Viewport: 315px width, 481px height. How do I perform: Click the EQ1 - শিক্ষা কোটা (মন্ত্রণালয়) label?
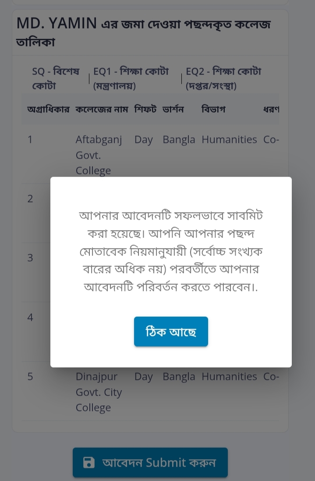tap(131, 78)
